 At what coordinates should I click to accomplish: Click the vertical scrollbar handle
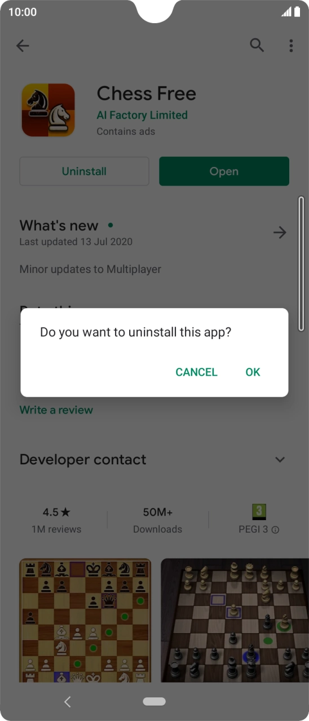coord(301,263)
